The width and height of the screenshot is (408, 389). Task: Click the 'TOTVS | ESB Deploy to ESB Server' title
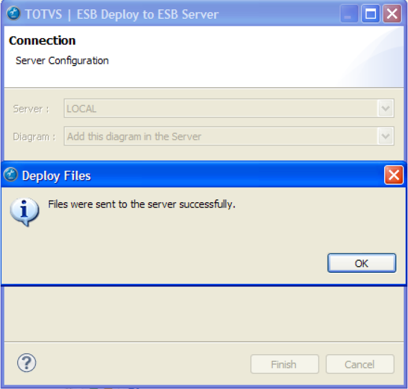(x=121, y=14)
